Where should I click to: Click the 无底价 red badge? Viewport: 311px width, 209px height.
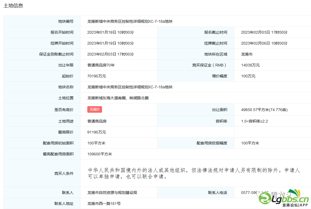click(x=95, y=109)
